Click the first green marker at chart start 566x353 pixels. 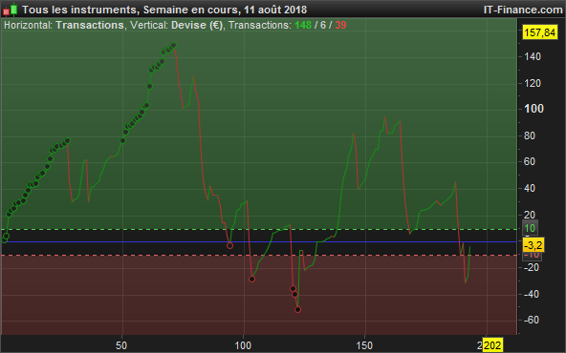tap(5, 239)
